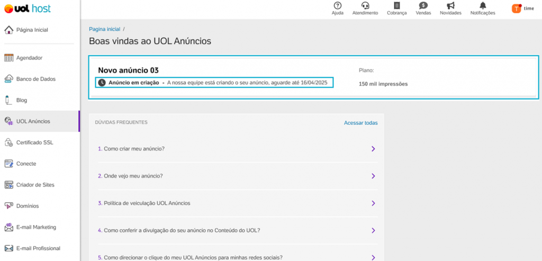
Task: Click the 'time' account name
Action: click(x=529, y=8)
